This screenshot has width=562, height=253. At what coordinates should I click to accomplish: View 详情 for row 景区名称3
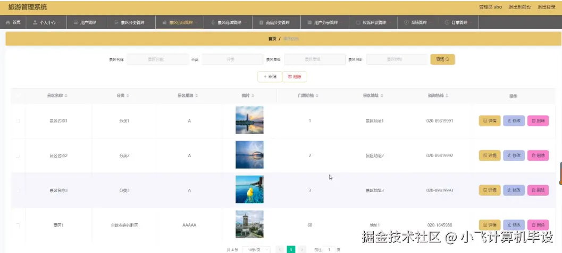[490, 190]
